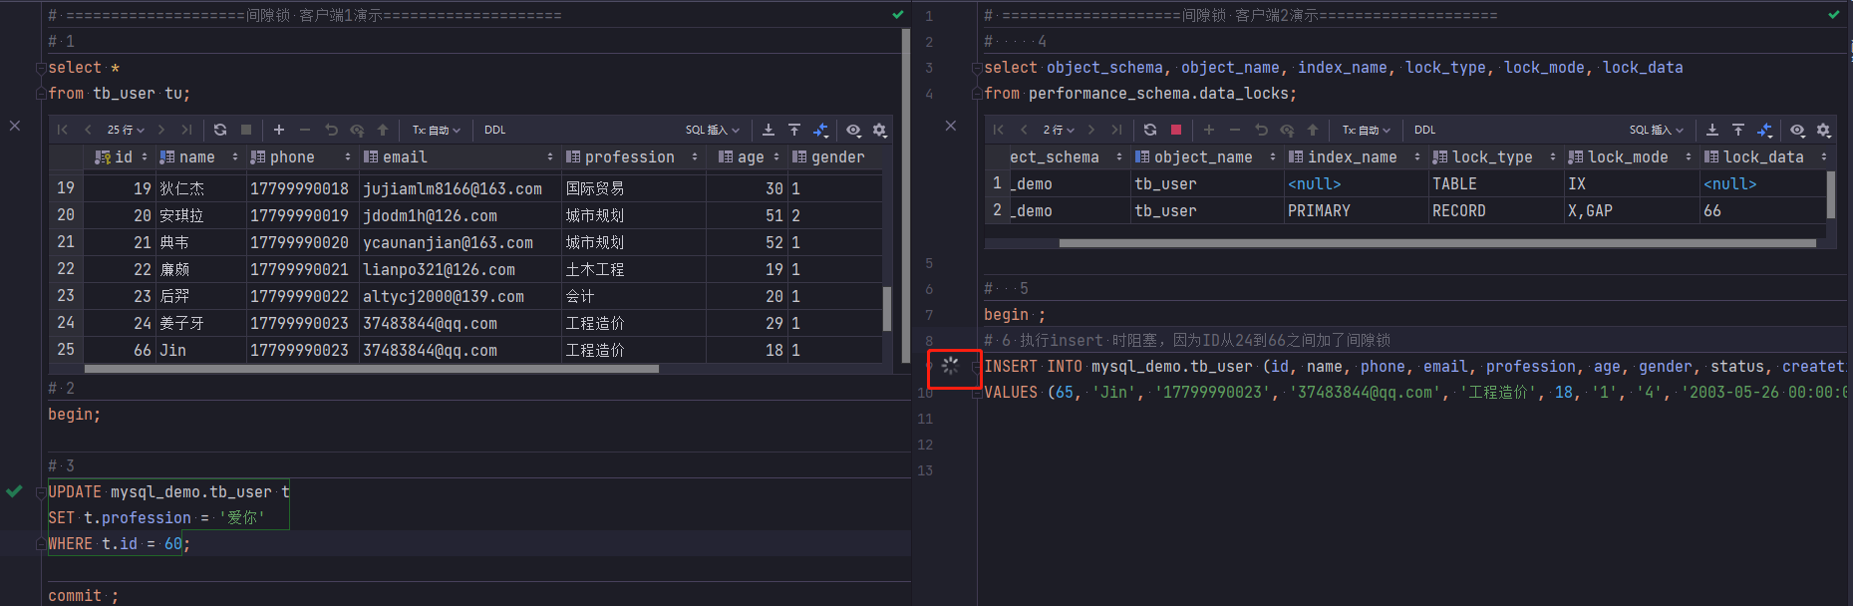Revert pending changes in the tb_user grid
The image size is (1853, 606).
[x=331, y=130]
